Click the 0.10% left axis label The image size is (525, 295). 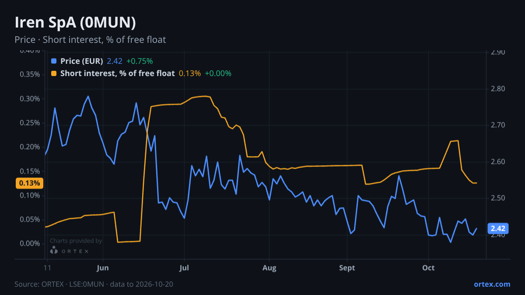coord(31,195)
